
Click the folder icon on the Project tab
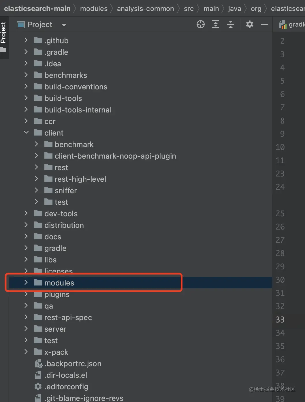click(20, 25)
